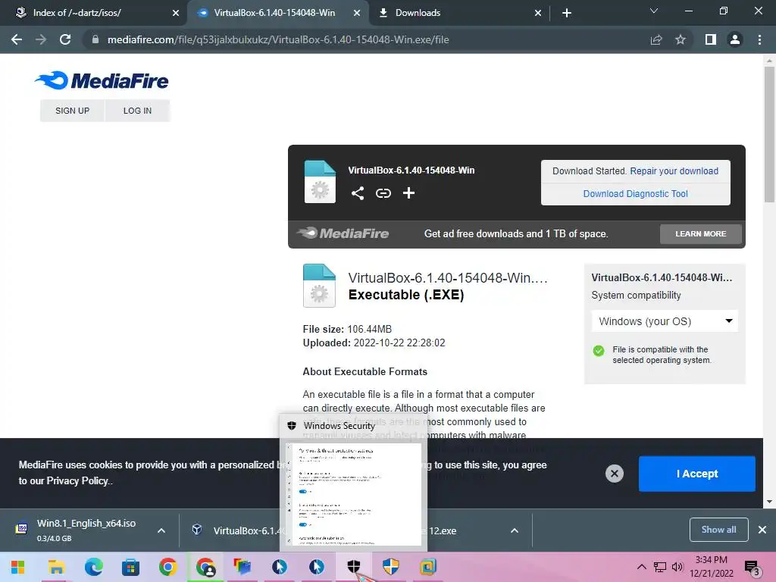Click the MediaFire logo at top
776x582 pixels.
point(102,80)
